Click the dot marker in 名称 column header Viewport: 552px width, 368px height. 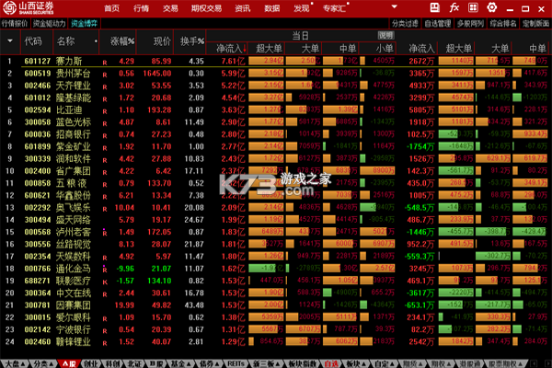96,41
